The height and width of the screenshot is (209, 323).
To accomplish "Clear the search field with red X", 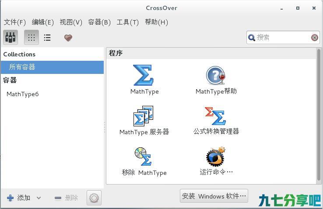I will (315, 38).
